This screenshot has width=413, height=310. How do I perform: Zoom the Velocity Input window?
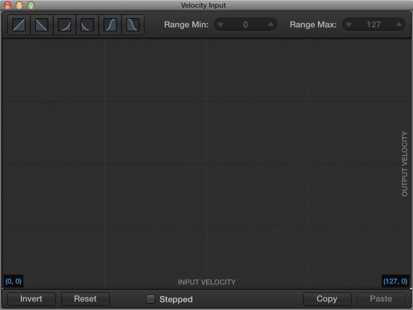(31, 5)
